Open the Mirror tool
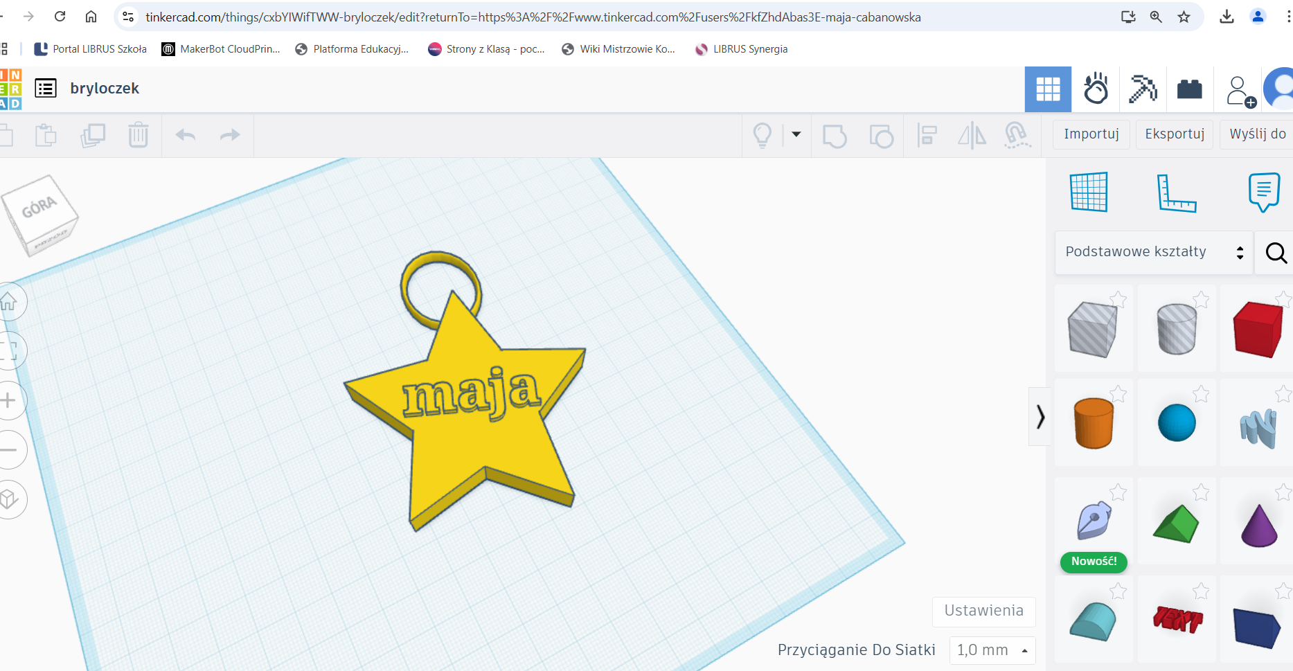 pyautogui.click(x=972, y=135)
